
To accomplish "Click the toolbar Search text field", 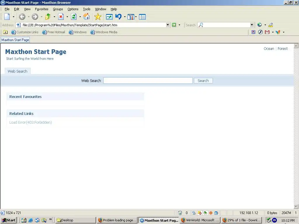I will click(227, 25).
